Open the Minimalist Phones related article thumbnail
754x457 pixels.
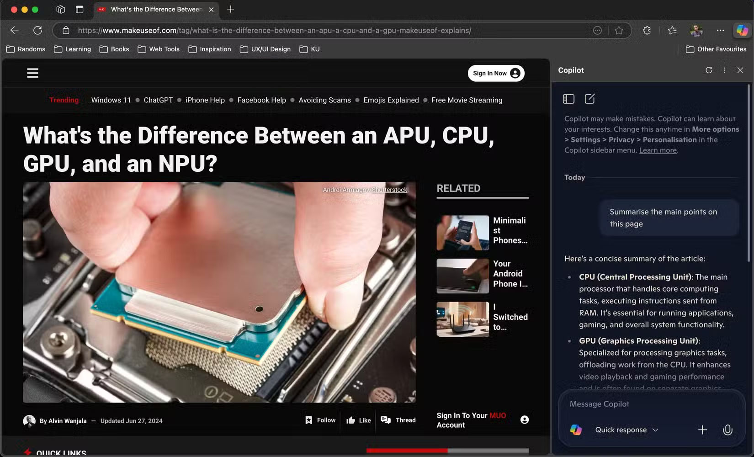pyautogui.click(x=462, y=233)
